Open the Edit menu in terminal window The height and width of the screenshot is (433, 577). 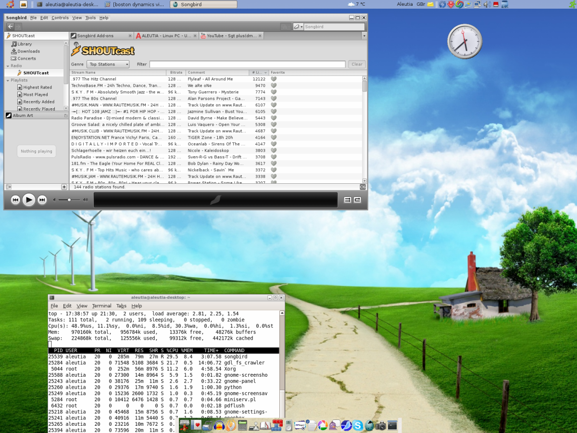(67, 306)
